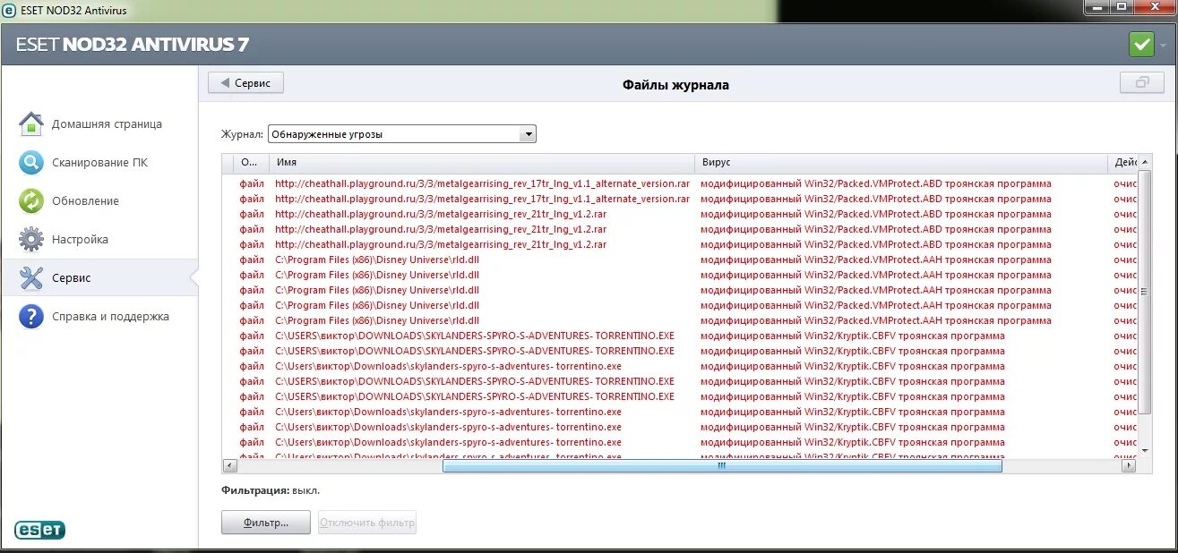Sort by the Имя column header
This screenshot has height=553, width=1178.
tap(482, 163)
